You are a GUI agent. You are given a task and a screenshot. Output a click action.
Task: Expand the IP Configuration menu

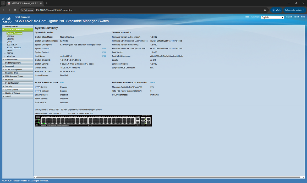(18, 83)
